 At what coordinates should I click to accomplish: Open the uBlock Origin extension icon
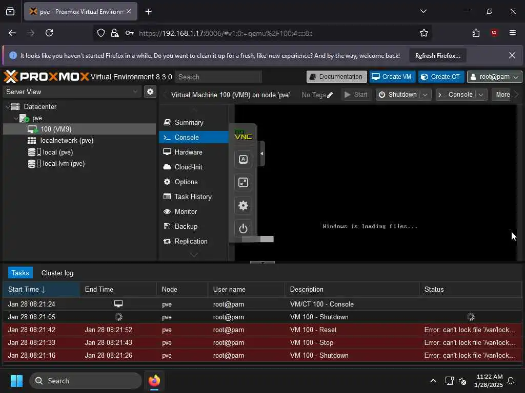[494, 32]
